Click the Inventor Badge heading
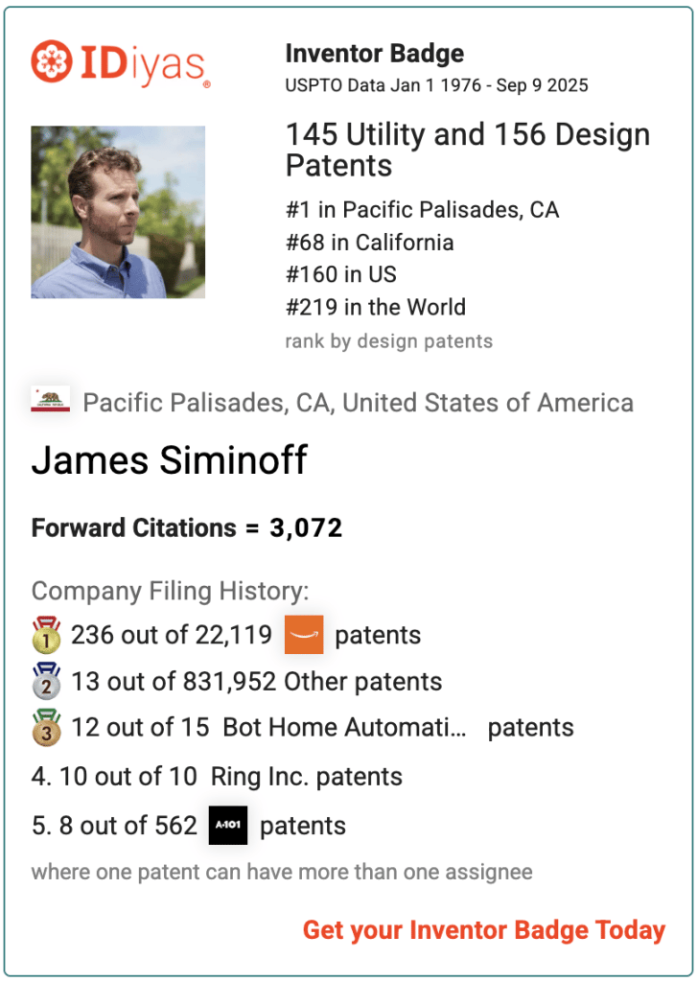The image size is (697, 982). click(x=375, y=54)
